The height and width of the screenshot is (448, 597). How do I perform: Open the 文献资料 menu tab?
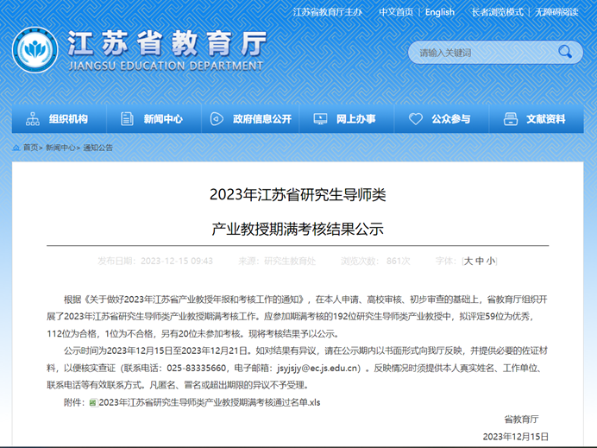tap(545, 119)
